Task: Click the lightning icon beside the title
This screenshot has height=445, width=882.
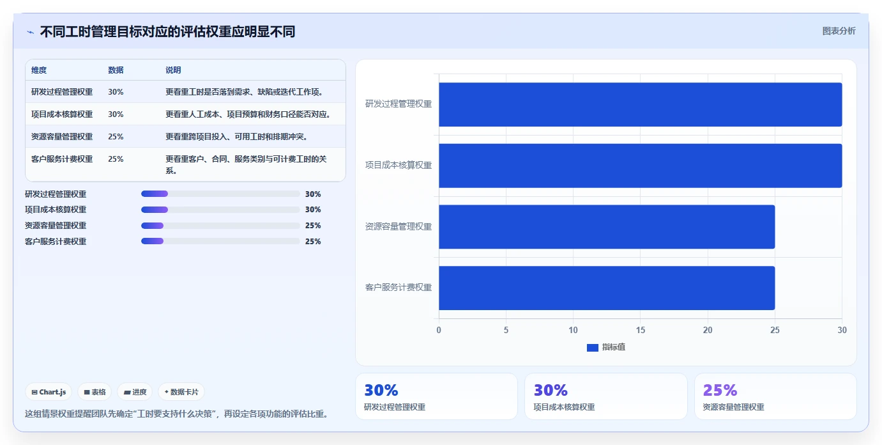Action: (30, 32)
